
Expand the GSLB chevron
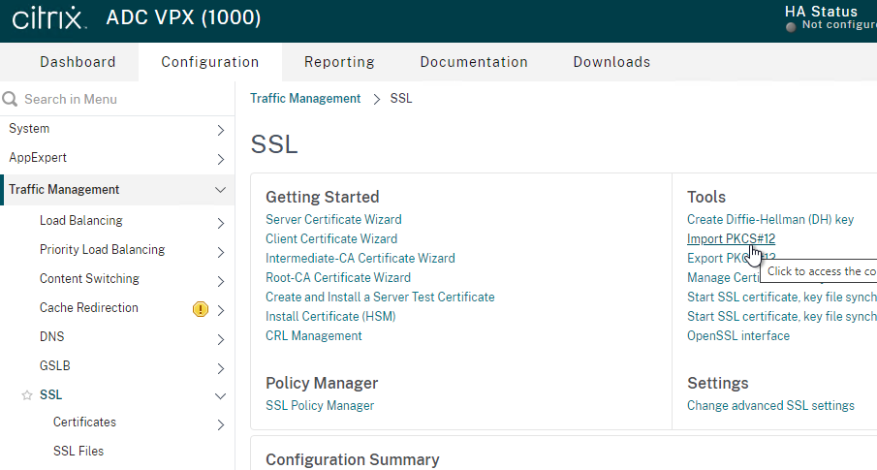pyautogui.click(x=220, y=368)
